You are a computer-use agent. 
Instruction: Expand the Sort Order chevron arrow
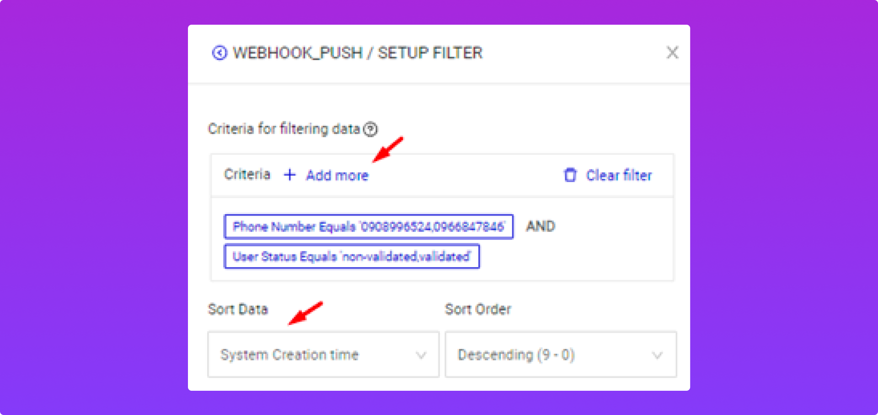657,355
